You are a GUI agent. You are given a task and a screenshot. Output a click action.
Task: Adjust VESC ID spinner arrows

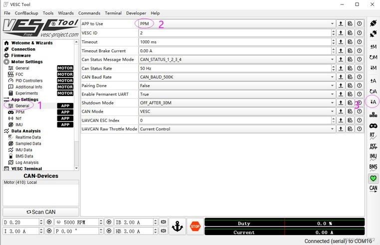334,33
